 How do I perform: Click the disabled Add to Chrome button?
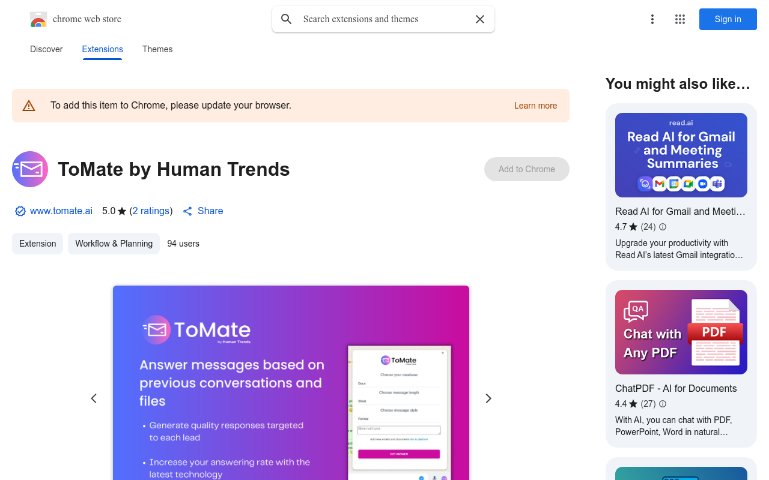pyautogui.click(x=527, y=169)
